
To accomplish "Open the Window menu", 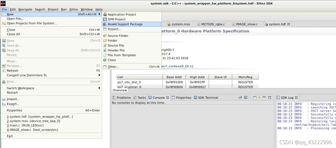I will (x=87, y=9).
